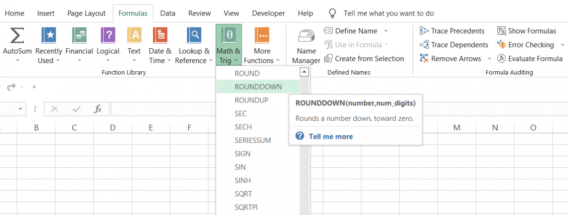Click inside the formula bar input
The height and width of the screenshot is (215, 568).
pos(299,109)
